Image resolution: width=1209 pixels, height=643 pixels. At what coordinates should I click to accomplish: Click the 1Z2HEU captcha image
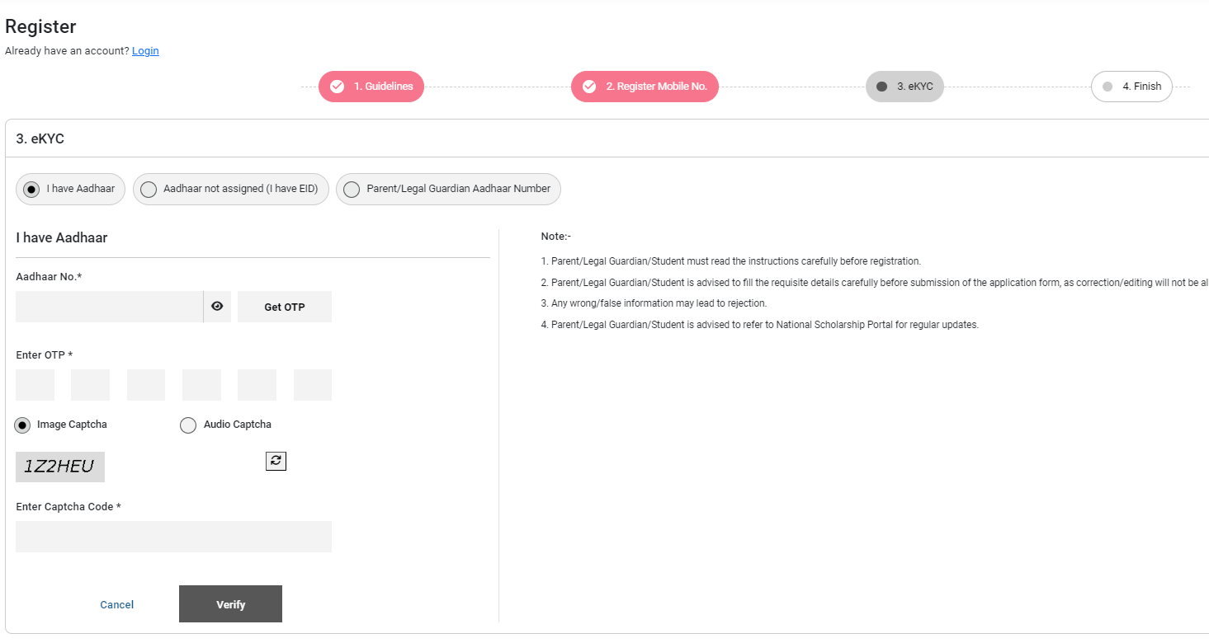[60, 467]
